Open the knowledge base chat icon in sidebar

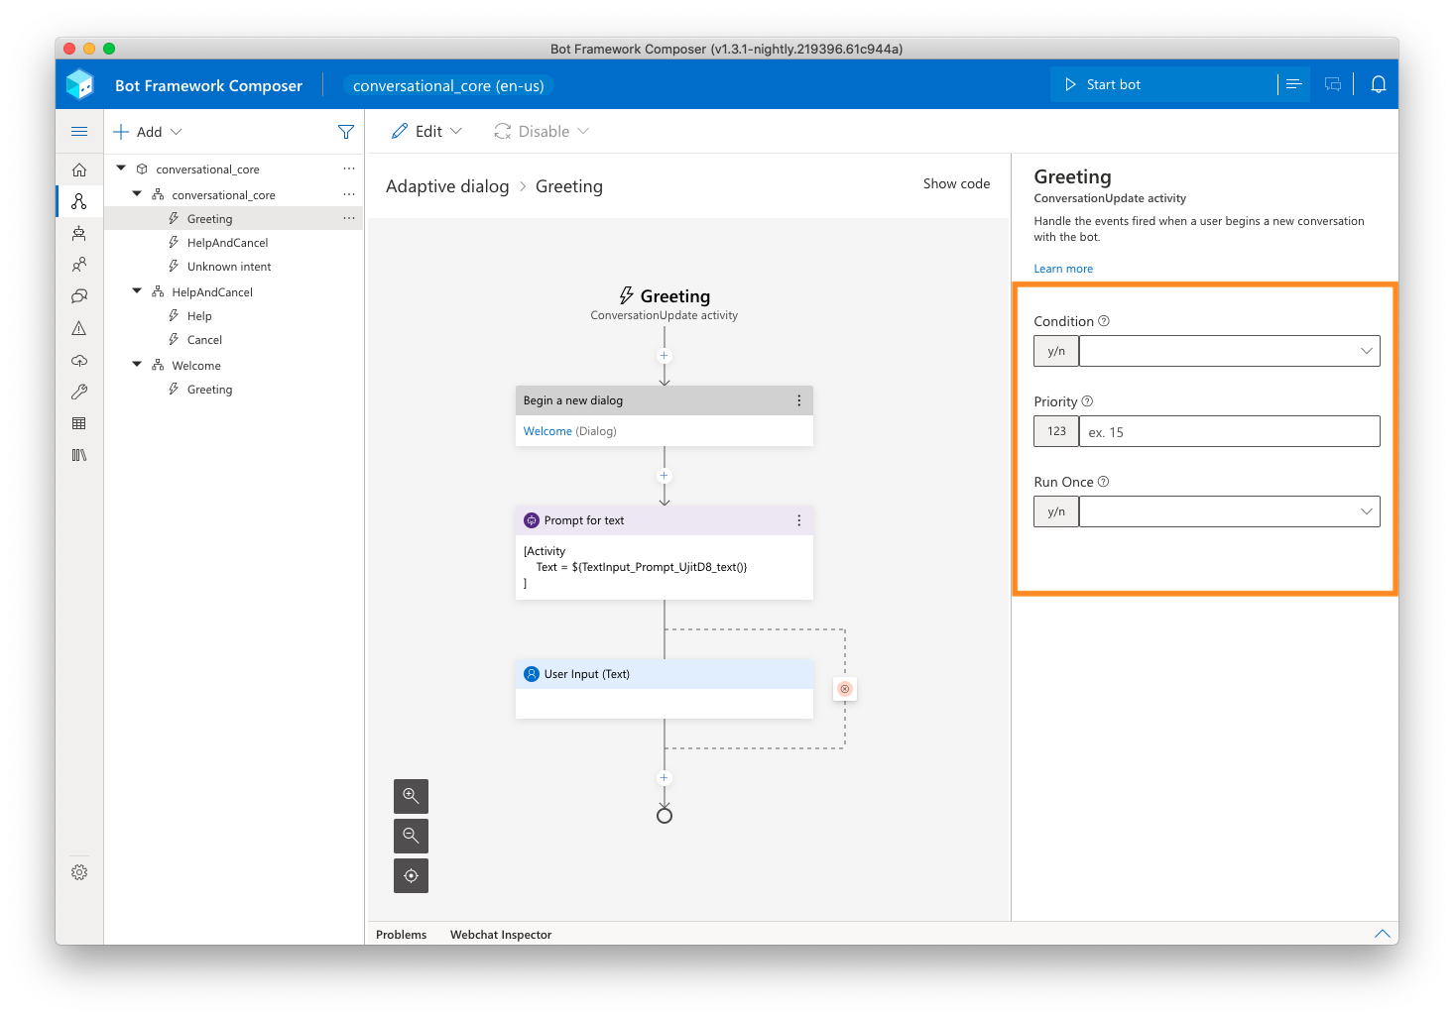[79, 296]
